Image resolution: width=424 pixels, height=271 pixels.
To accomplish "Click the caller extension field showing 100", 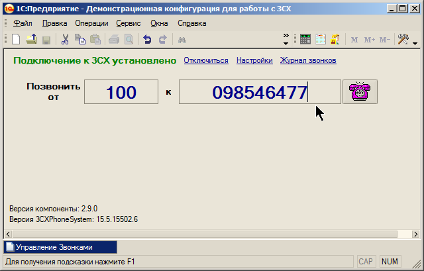I will click(121, 92).
